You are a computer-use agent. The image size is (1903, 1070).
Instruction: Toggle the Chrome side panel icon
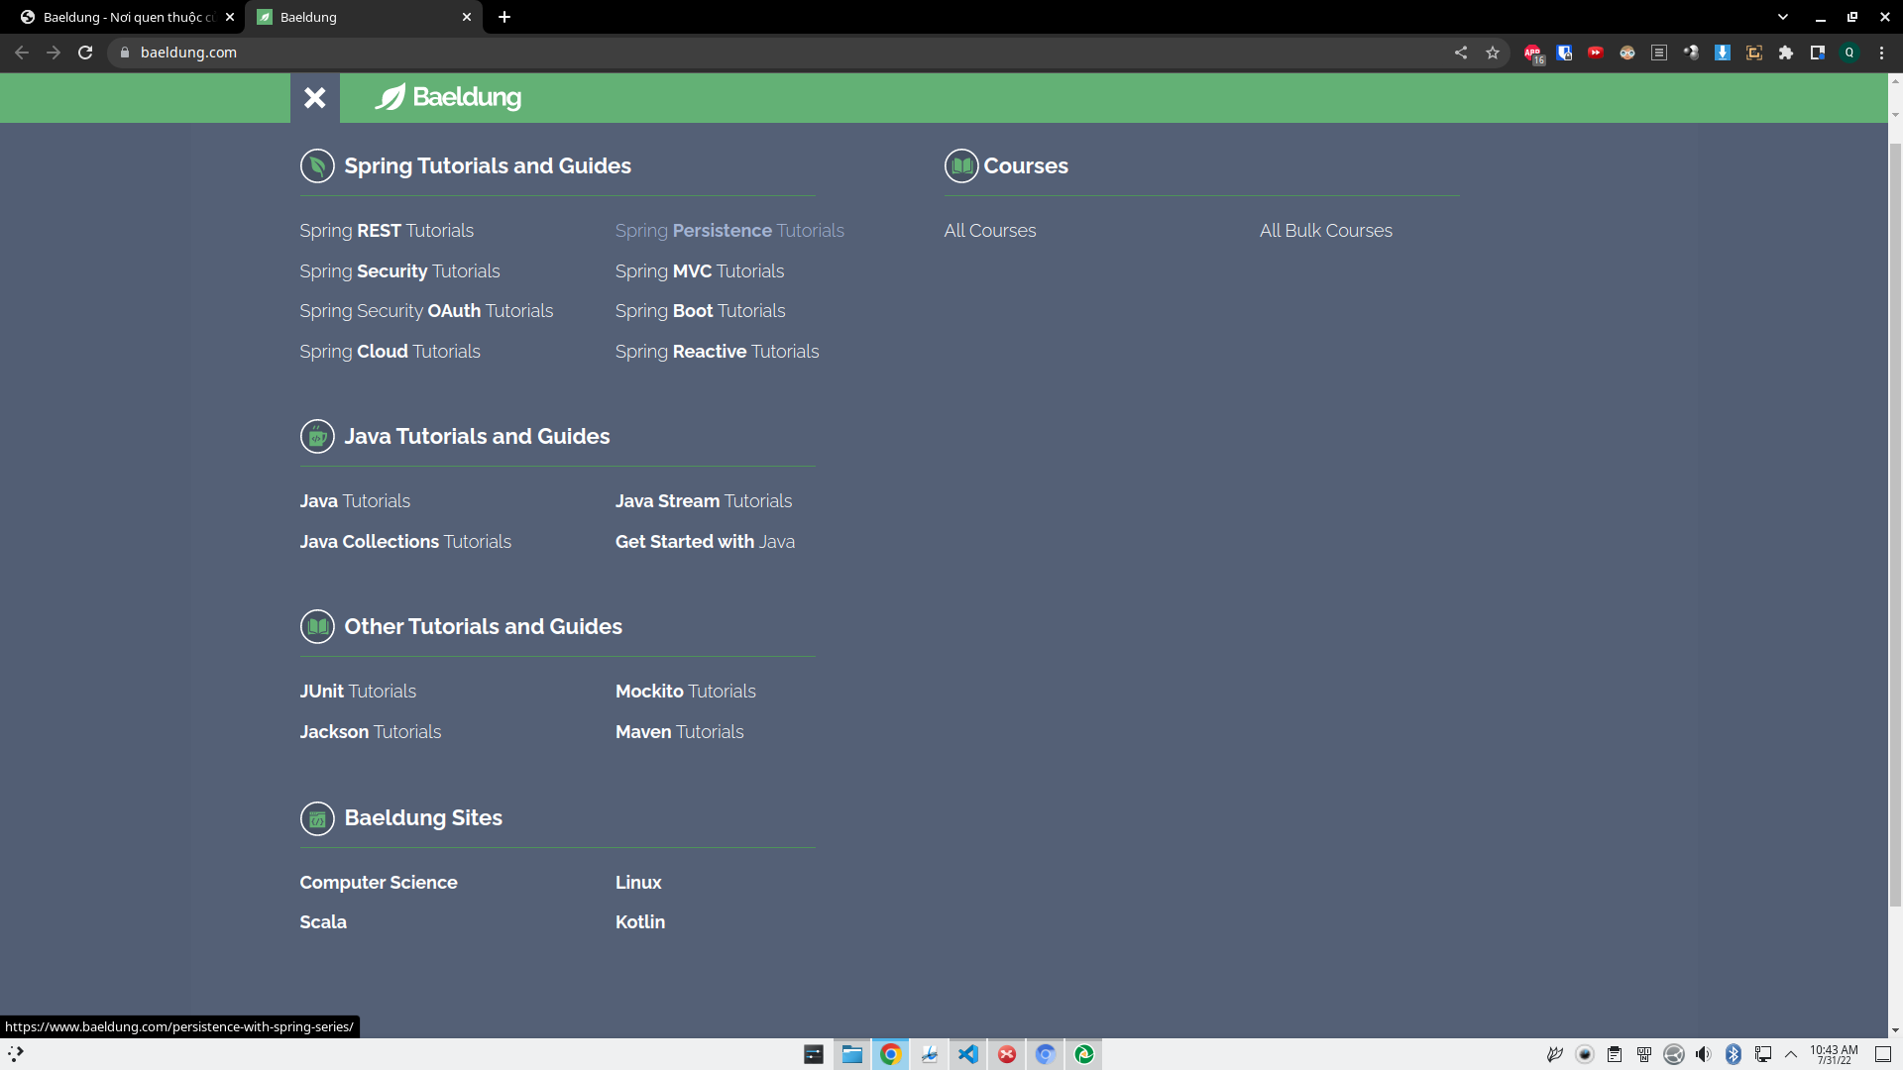pyautogui.click(x=1818, y=53)
